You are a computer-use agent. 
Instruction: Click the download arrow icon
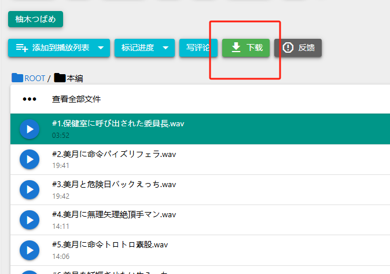236,48
